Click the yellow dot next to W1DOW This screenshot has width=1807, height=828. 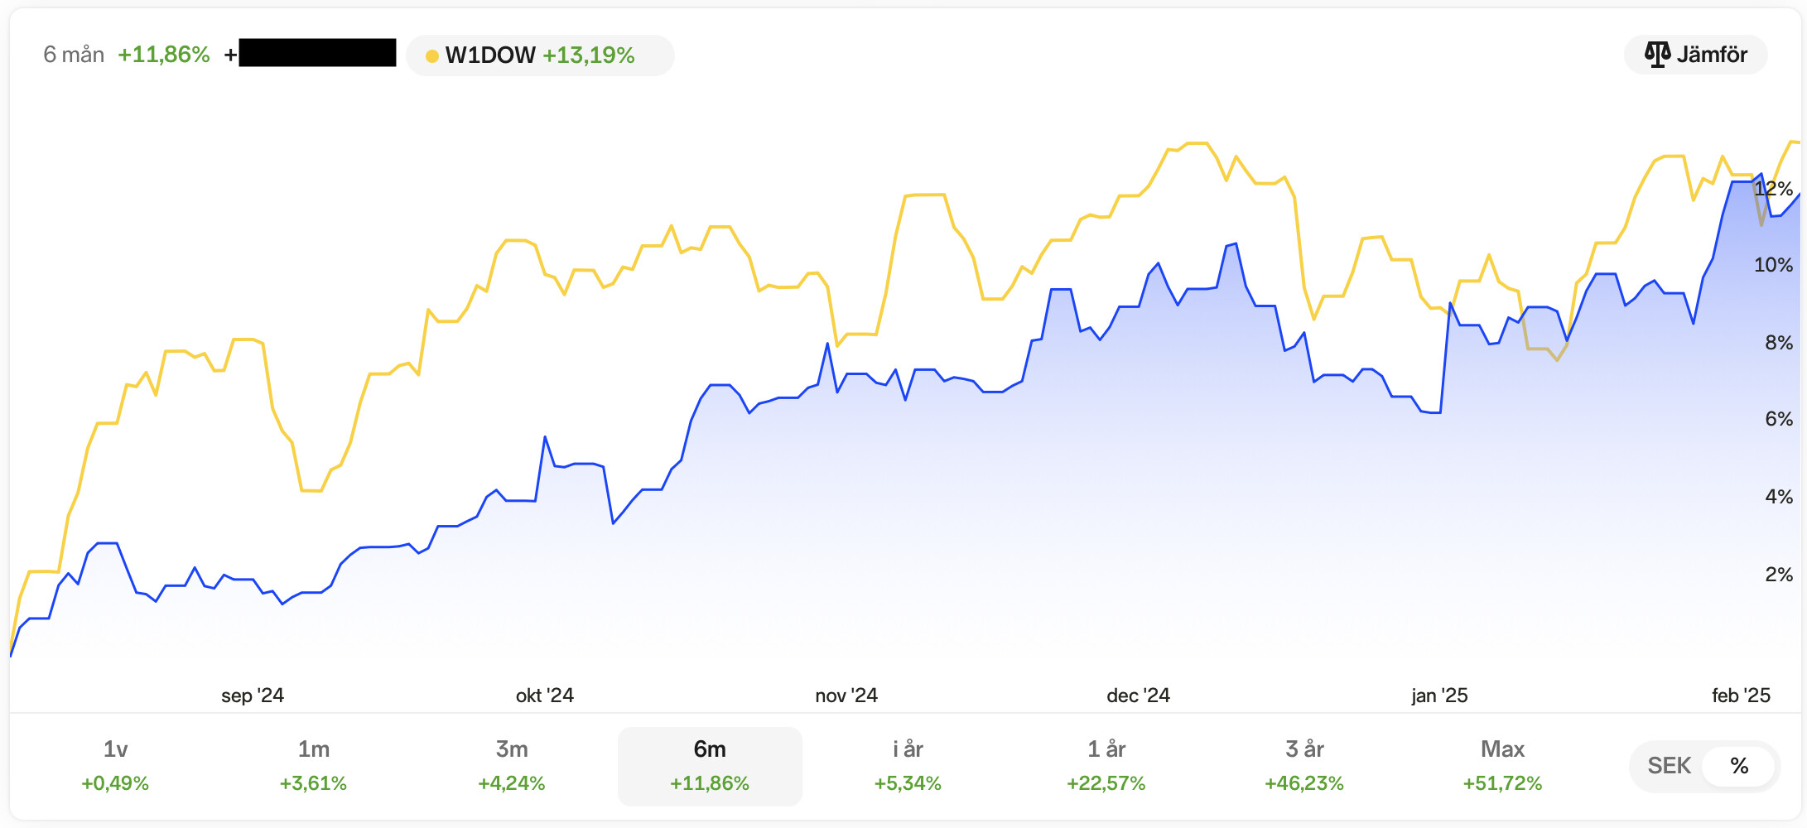431,56
